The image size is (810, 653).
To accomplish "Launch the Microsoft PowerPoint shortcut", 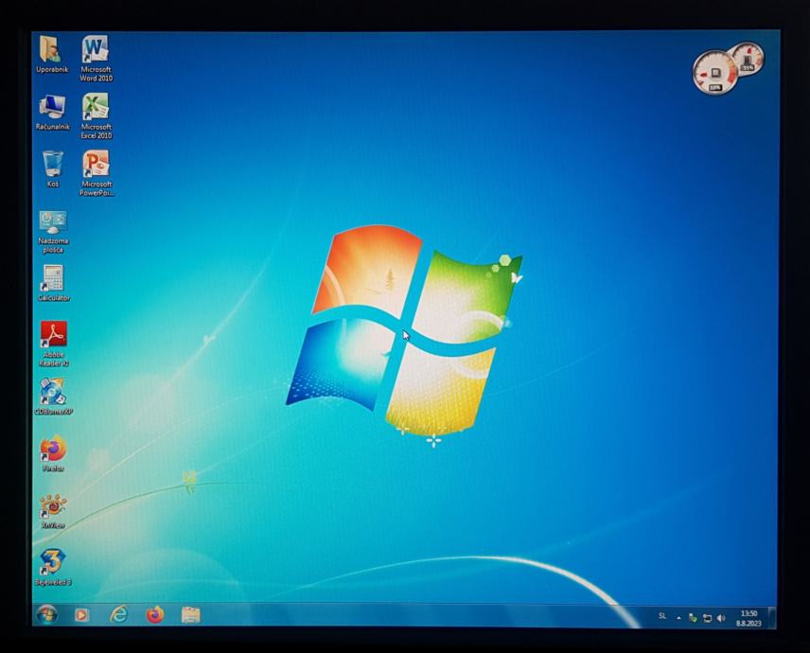I will tap(97, 173).
